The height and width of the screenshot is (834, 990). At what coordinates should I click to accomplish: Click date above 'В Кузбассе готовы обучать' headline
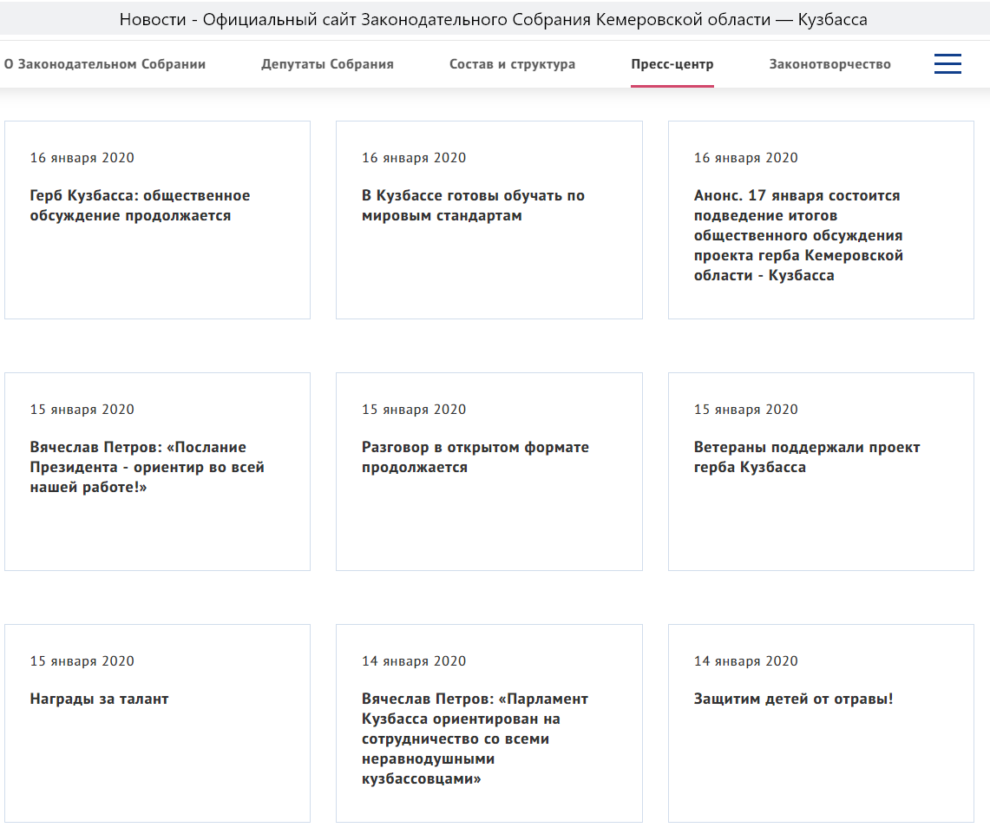414,158
